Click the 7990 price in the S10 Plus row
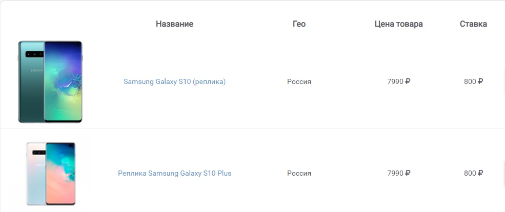 click(395, 174)
